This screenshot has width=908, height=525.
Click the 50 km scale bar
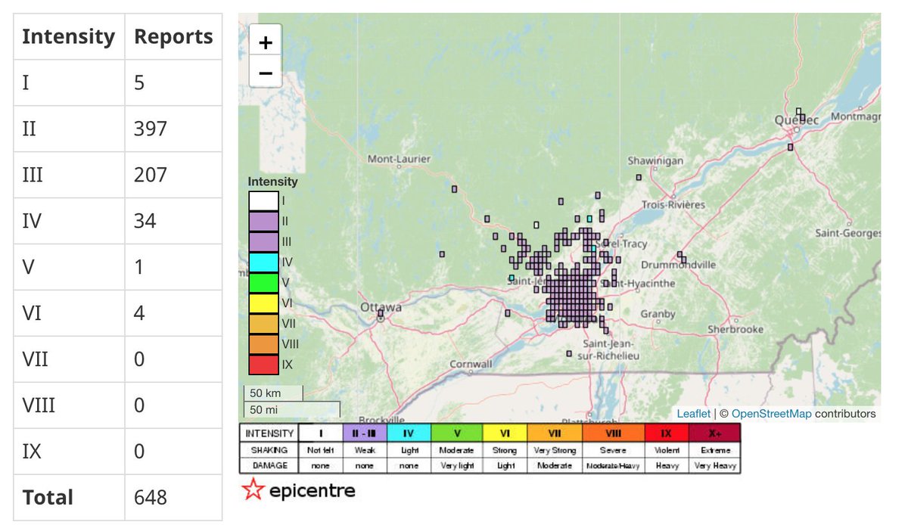tap(271, 393)
